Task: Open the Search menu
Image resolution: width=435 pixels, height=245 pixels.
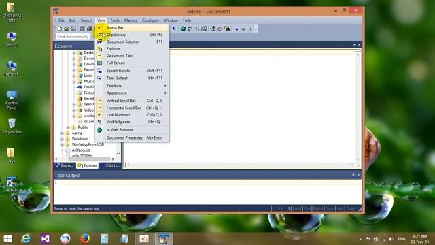Action: point(86,20)
